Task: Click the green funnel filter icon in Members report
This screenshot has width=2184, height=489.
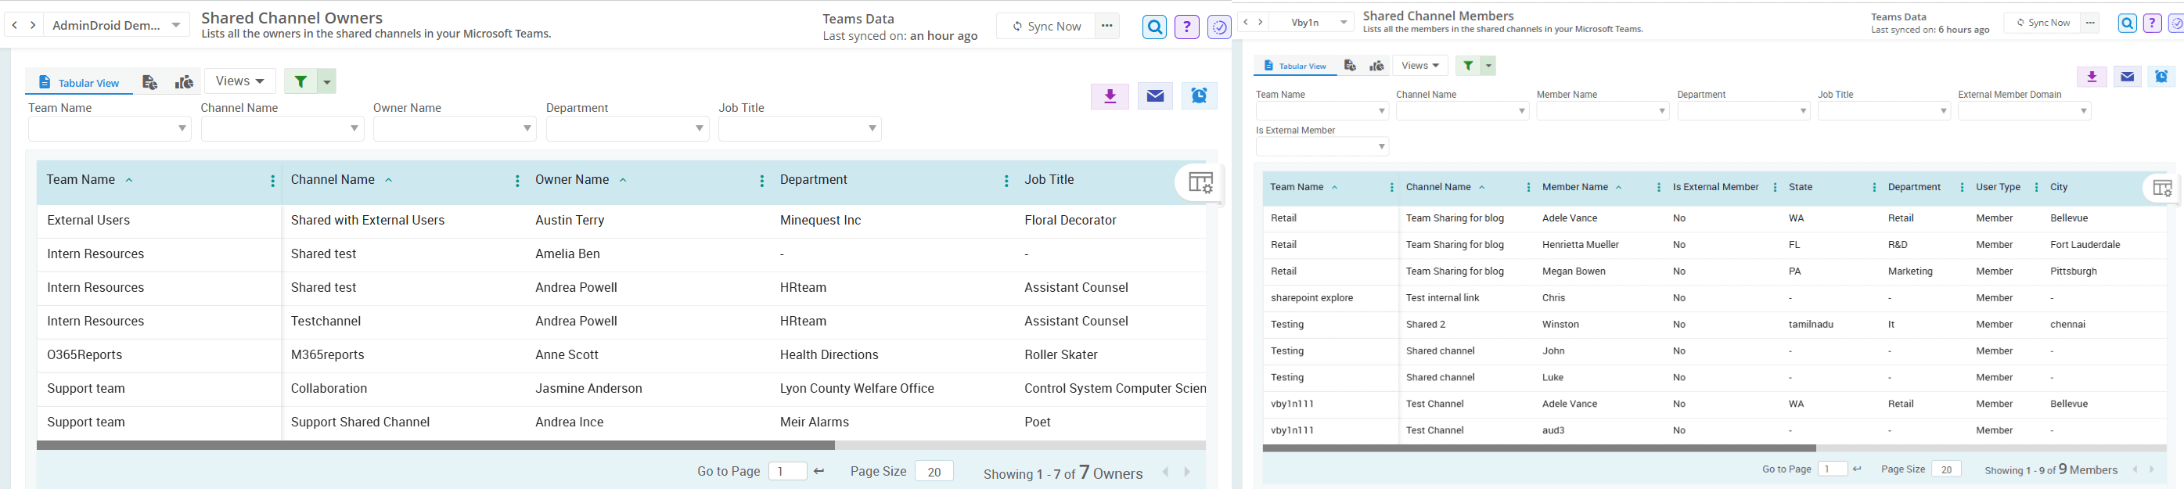Action: coord(1467,65)
